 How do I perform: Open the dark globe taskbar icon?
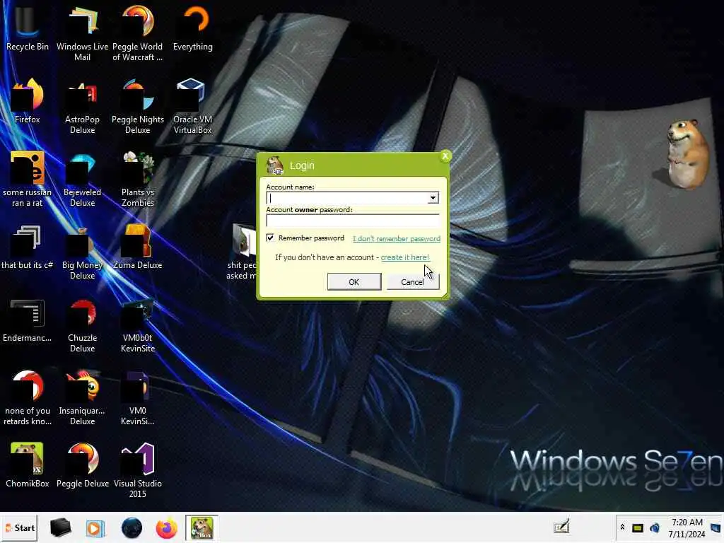point(132,528)
